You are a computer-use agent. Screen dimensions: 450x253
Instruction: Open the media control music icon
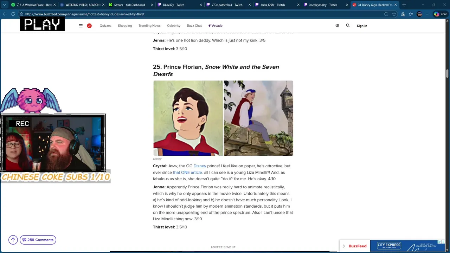pos(403,14)
